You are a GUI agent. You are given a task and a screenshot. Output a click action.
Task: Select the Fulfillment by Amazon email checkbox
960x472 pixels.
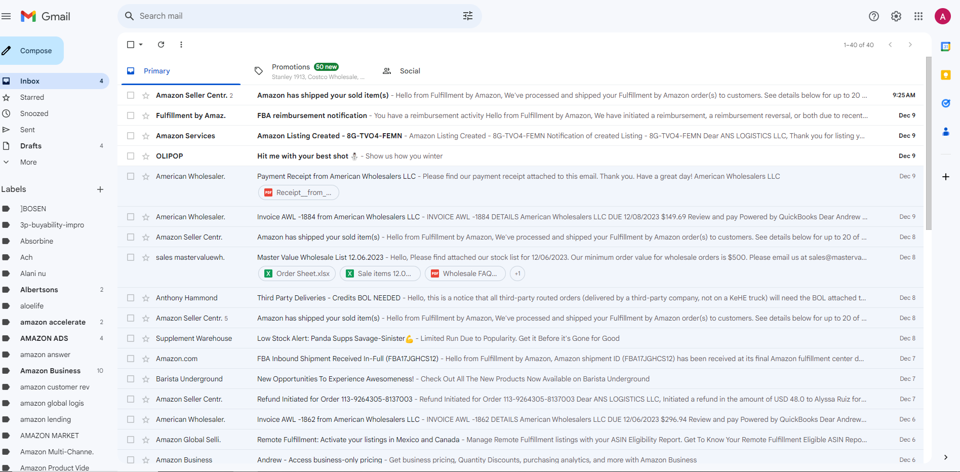(131, 115)
